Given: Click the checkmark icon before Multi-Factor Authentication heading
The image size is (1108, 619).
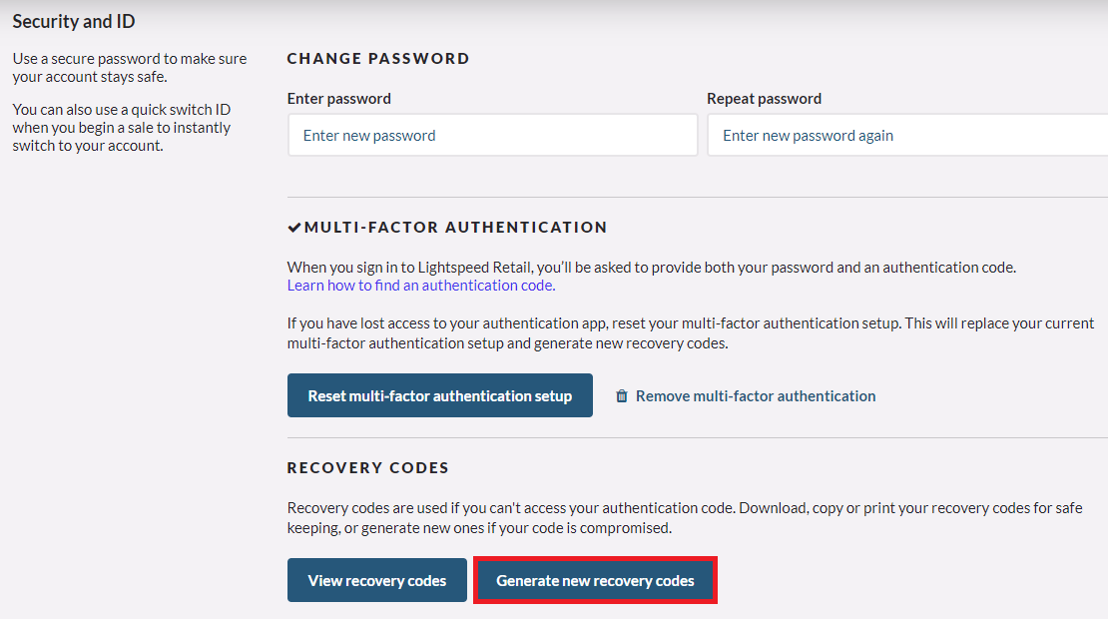Looking at the screenshot, I should pyautogui.click(x=294, y=228).
